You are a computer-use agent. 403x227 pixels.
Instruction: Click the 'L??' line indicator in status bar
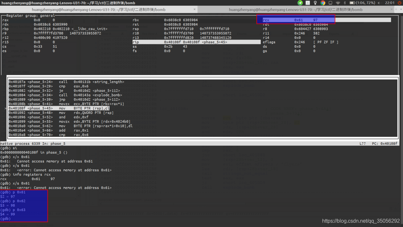pyautogui.click(x=363, y=144)
